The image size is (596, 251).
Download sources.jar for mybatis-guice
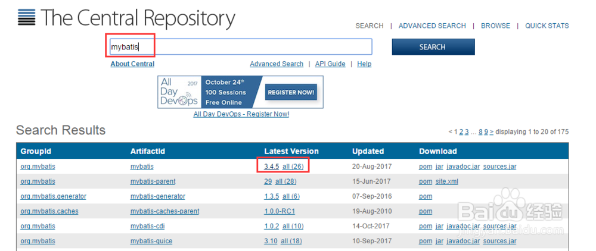point(499,241)
